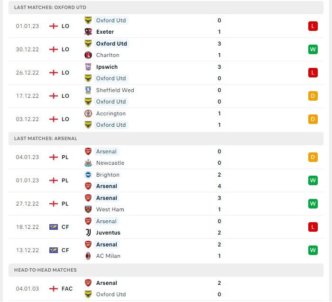Click the Juventus logo icon
This screenshot has height=302, width=332.
88,233
